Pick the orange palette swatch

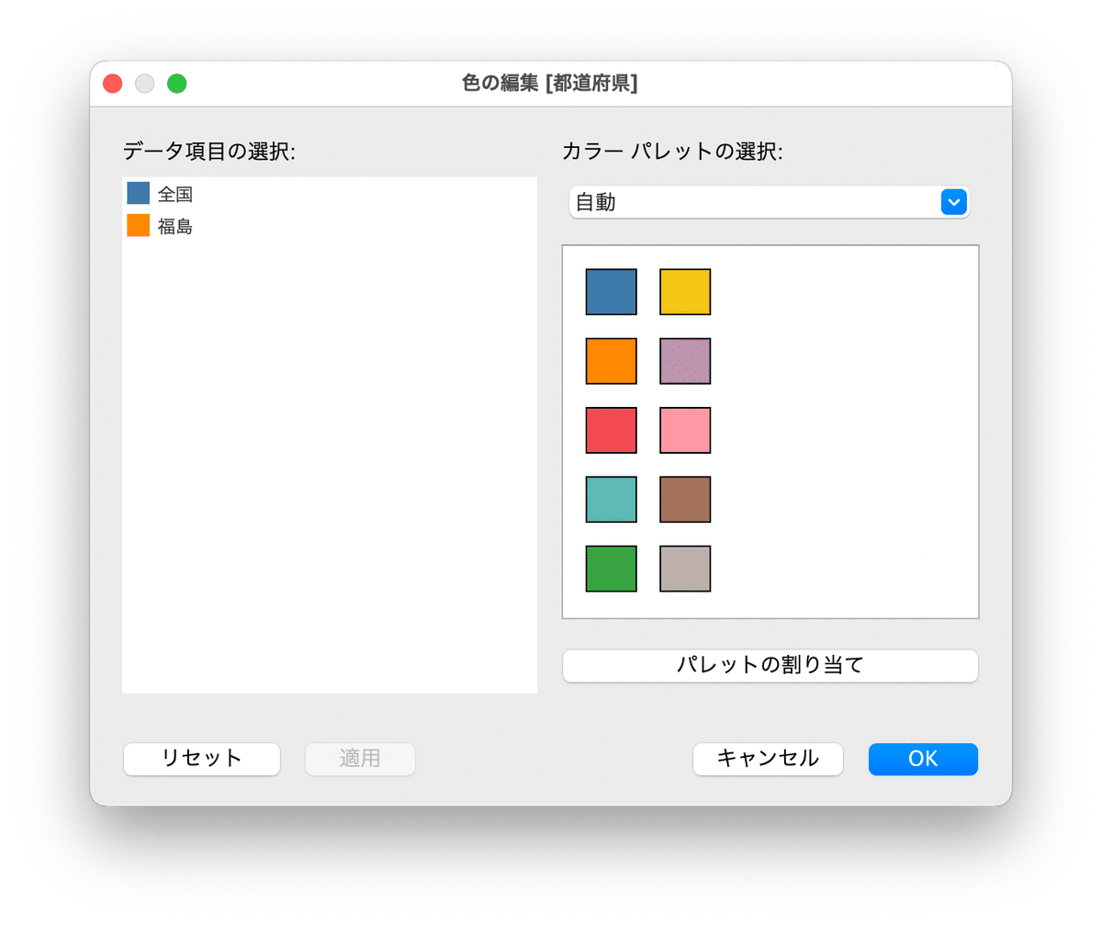612,361
